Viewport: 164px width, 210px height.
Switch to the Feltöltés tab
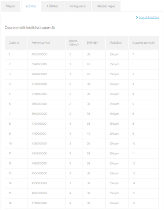[x=53, y=6]
